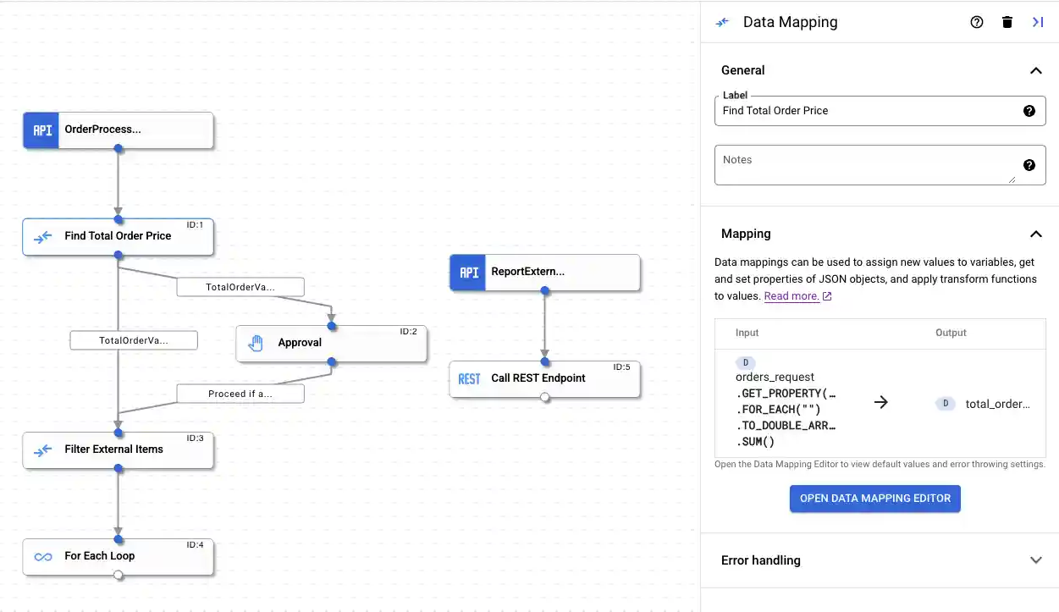Click the loop icon on For Each Loop node
1059x612 pixels.
click(43, 556)
